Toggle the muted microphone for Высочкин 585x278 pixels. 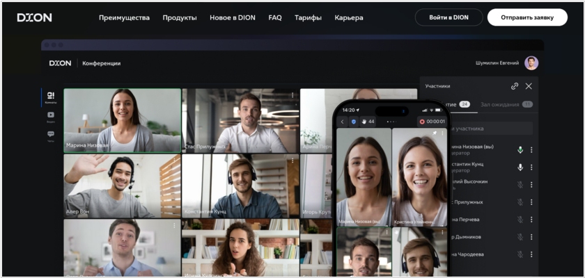point(520,185)
